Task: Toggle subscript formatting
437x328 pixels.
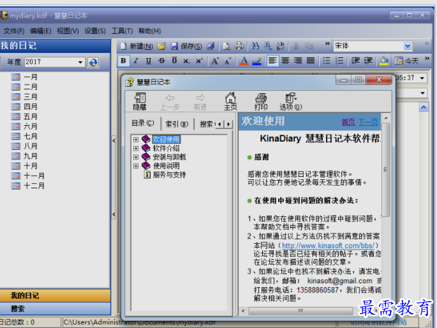Action: pos(186,61)
